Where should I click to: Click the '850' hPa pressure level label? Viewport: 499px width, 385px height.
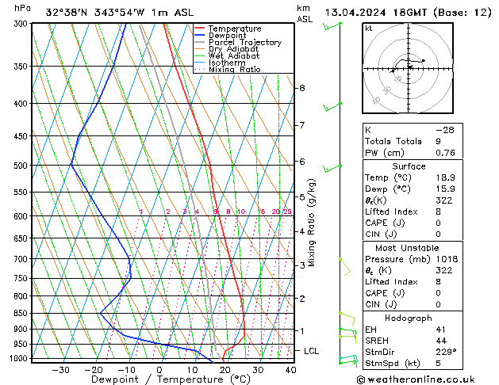(21, 314)
